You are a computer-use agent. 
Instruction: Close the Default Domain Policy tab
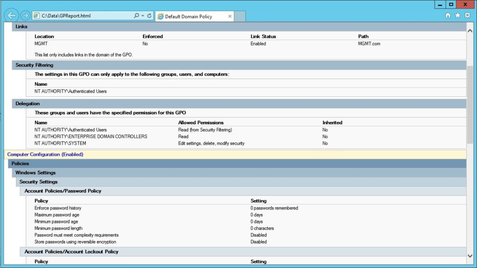[x=230, y=16]
